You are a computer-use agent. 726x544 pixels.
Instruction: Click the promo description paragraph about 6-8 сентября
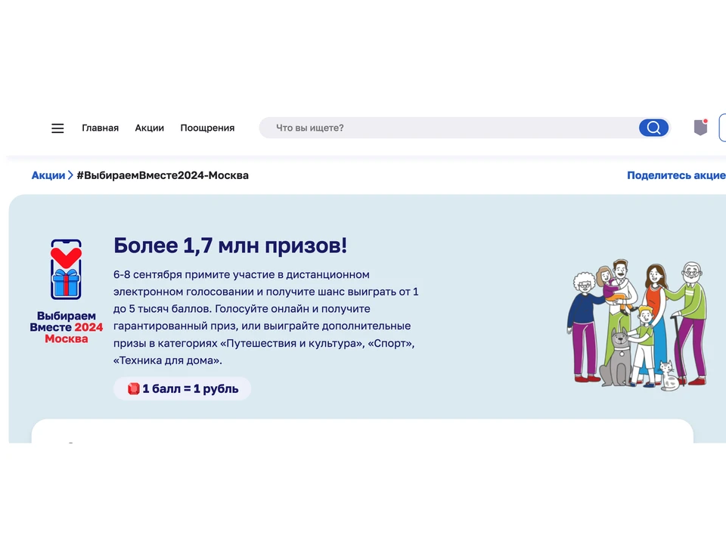pos(265,317)
